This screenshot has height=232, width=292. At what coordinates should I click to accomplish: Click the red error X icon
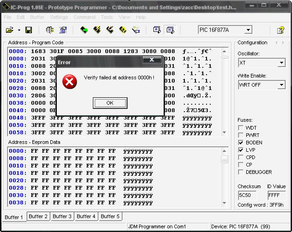pyautogui.click(x=69, y=82)
